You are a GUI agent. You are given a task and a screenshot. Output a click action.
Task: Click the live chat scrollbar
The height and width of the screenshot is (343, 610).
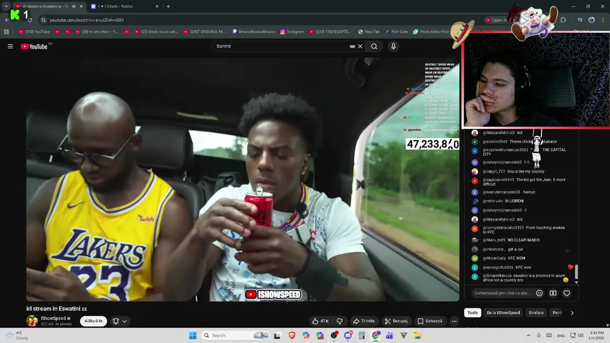point(577,272)
